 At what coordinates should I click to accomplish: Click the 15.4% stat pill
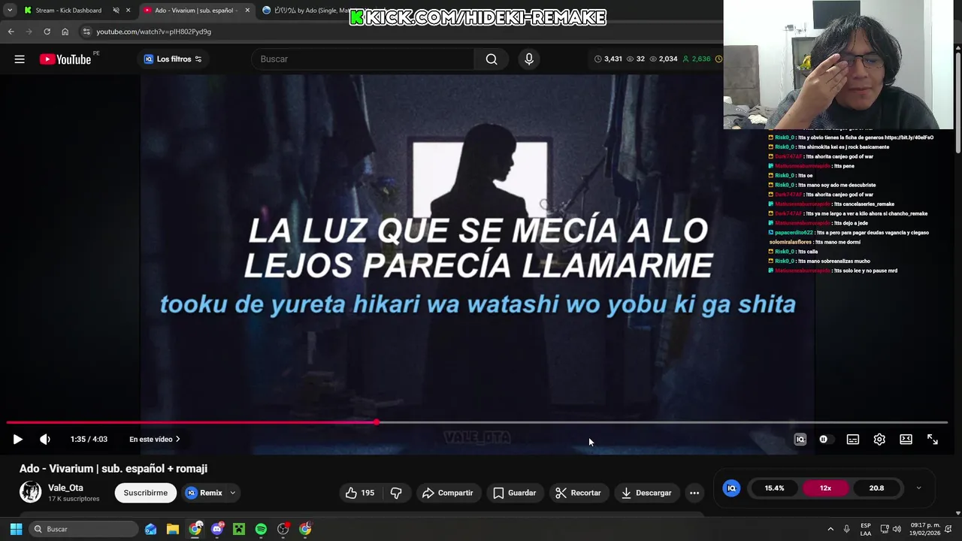[x=774, y=488]
